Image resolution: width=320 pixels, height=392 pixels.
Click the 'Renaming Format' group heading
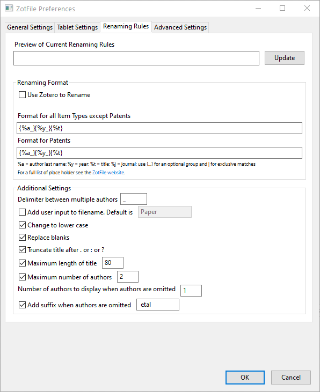[42, 83]
